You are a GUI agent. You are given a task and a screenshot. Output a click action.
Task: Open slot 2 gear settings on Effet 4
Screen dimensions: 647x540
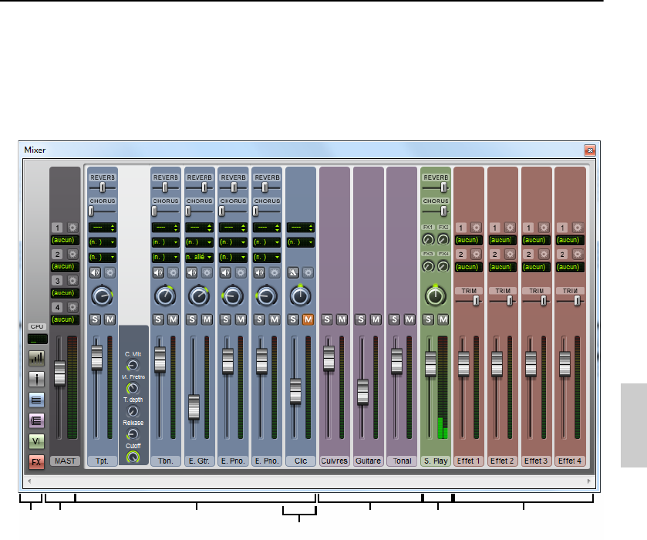point(578,255)
